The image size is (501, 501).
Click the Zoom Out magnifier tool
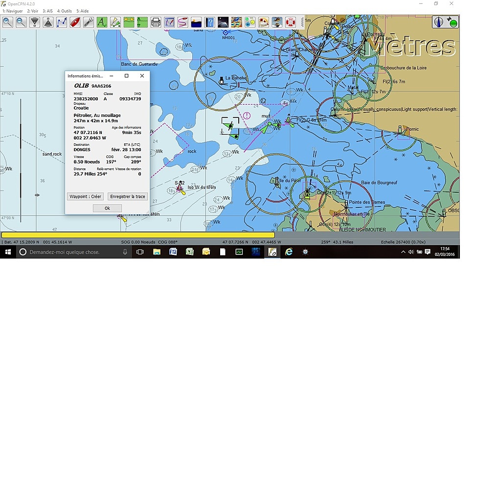[x=21, y=22]
